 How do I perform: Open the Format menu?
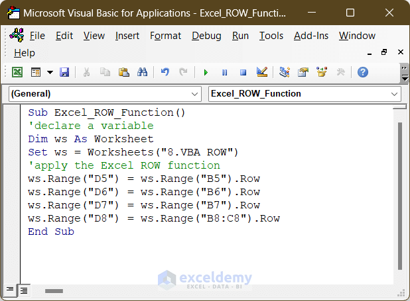(165, 36)
